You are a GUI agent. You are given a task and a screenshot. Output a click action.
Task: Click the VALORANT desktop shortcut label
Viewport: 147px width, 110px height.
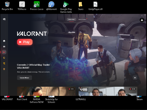point(7,99)
